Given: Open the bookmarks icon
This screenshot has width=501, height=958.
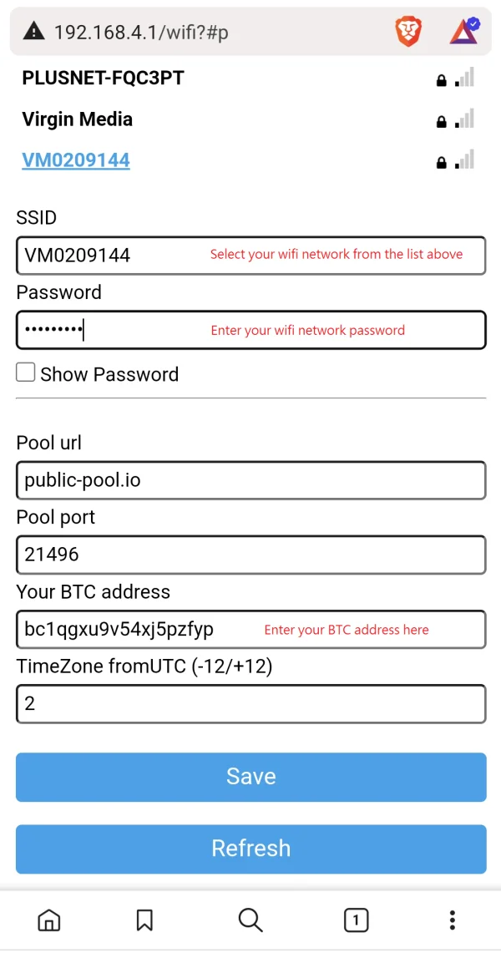Looking at the screenshot, I should (144, 920).
